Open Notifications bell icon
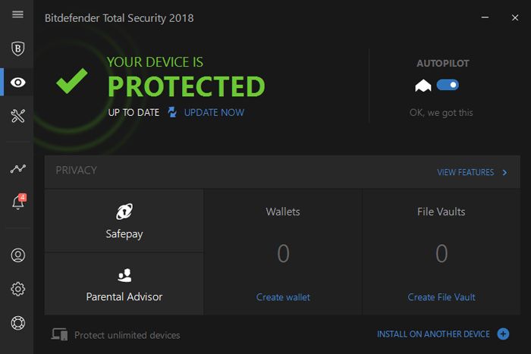 (17, 202)
